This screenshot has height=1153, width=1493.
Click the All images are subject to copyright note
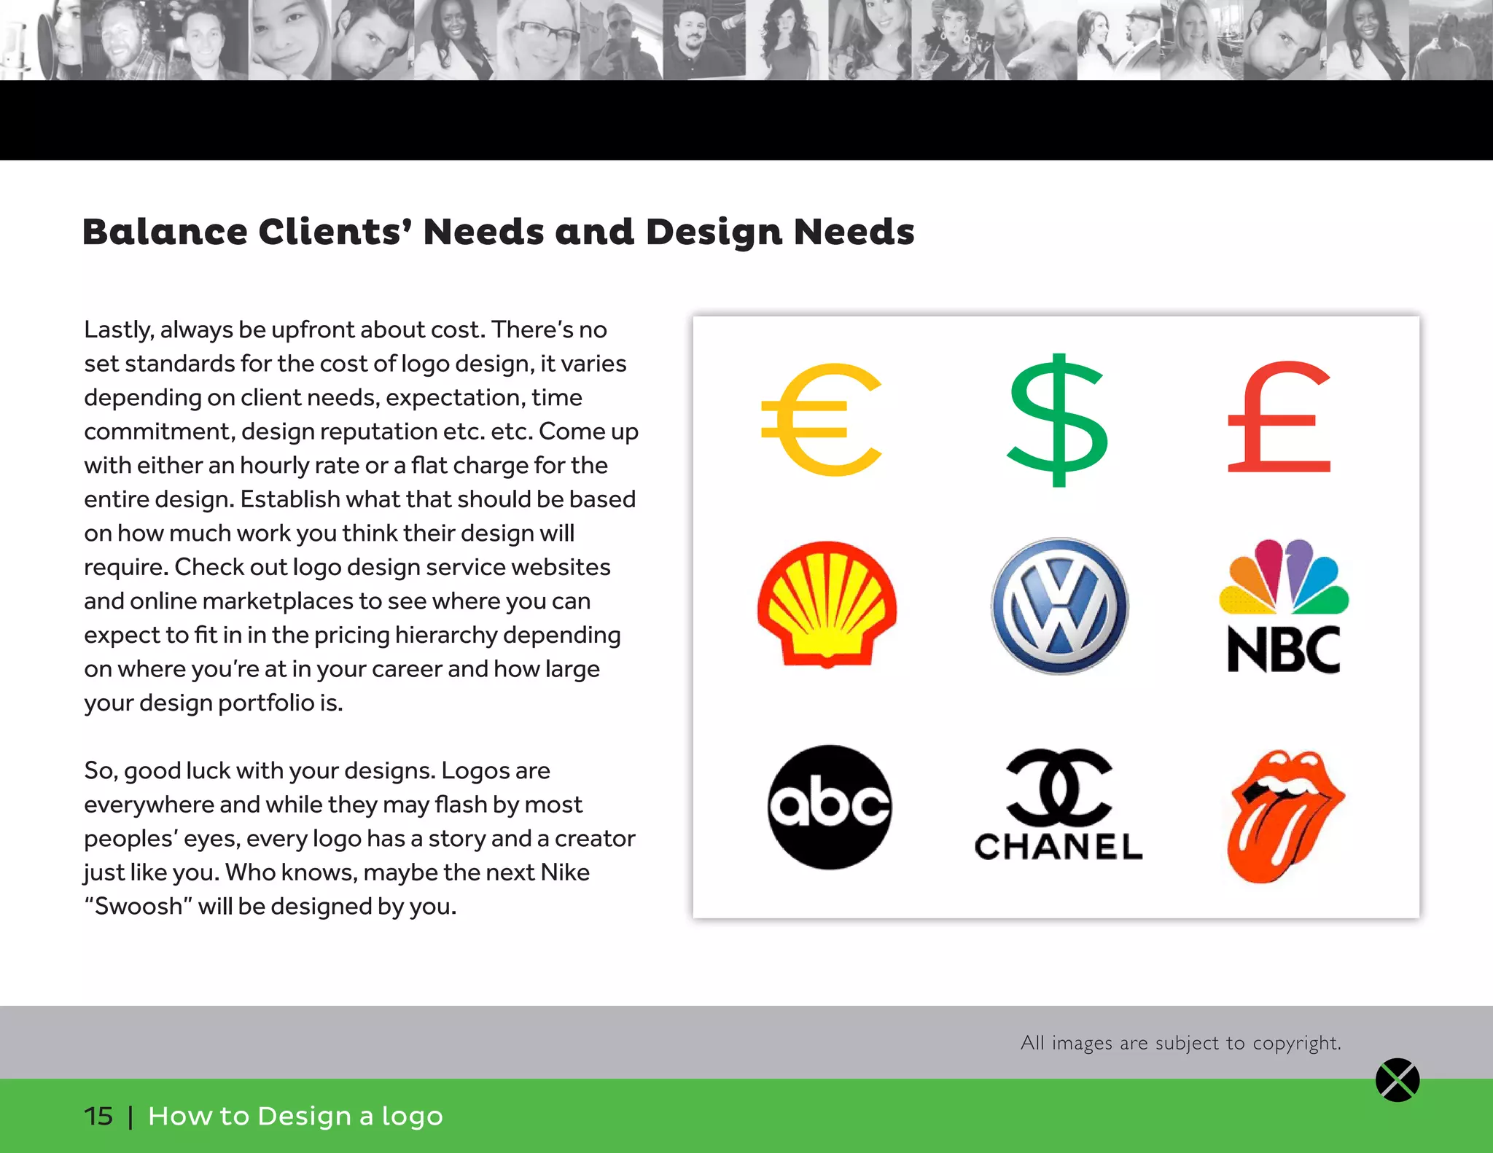(x=1181, y=1043)
